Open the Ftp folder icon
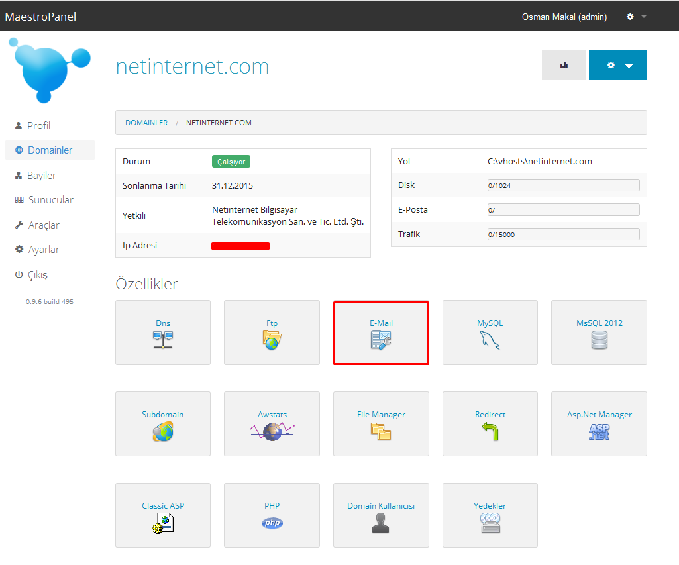 [x=272, y=340]
